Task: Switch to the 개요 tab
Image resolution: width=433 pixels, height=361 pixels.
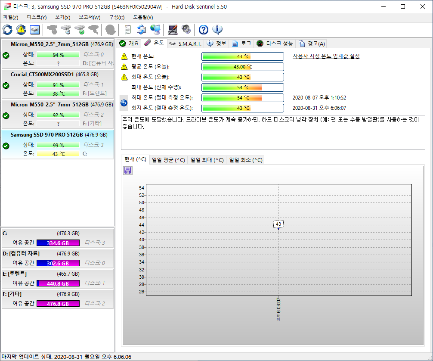Action: point(129,44)
